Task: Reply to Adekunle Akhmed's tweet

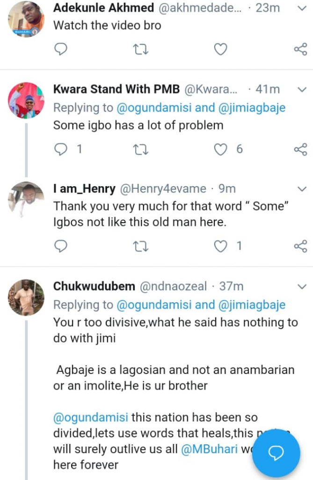Action: click(61, 49)
